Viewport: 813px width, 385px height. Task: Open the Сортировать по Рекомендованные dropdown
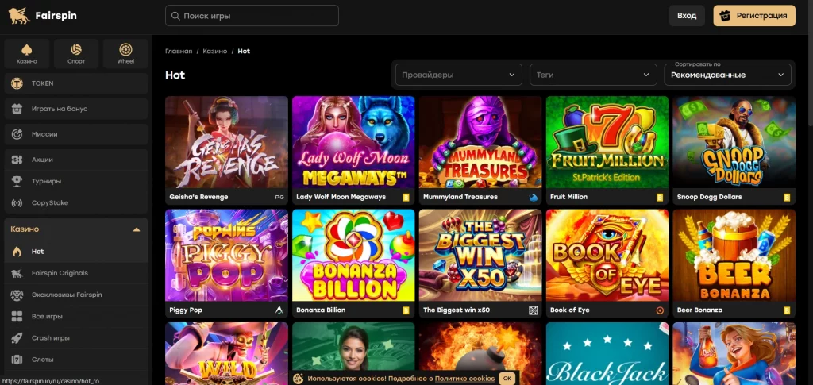point(727,75)
